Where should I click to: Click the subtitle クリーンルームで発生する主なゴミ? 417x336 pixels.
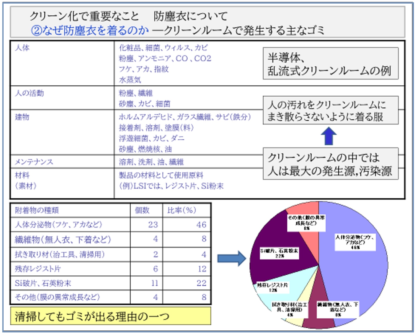(244, 31)
